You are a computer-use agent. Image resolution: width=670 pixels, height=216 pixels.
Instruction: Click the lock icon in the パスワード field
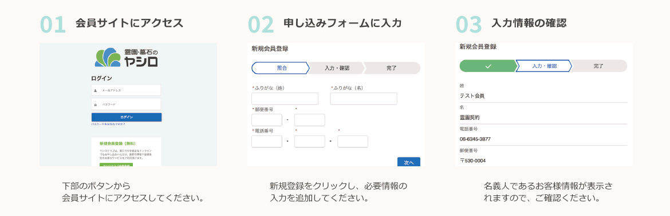click(x=95, y=104)
